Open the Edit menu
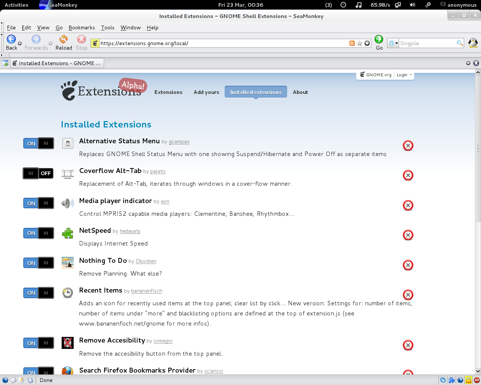481x385 pixels. (x=26, y=27)
